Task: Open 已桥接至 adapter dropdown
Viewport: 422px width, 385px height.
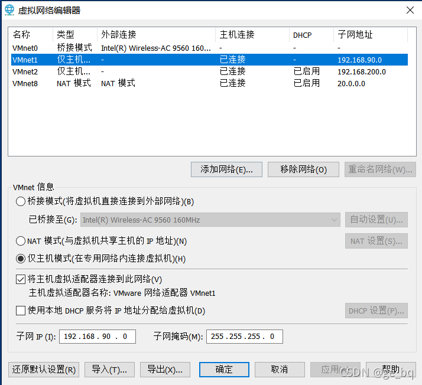Action: (210, 220)
